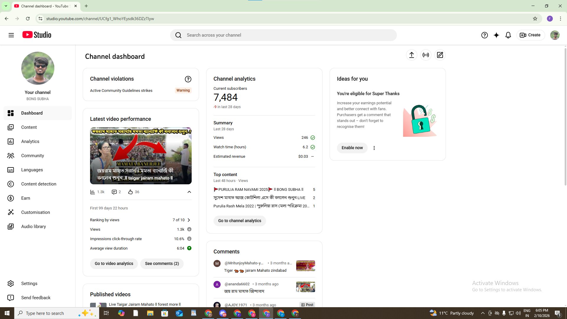Open the three-dot menu beside Enable now
Image resolution: width=567 pixels, height=319 pixels.
point(374,148)
